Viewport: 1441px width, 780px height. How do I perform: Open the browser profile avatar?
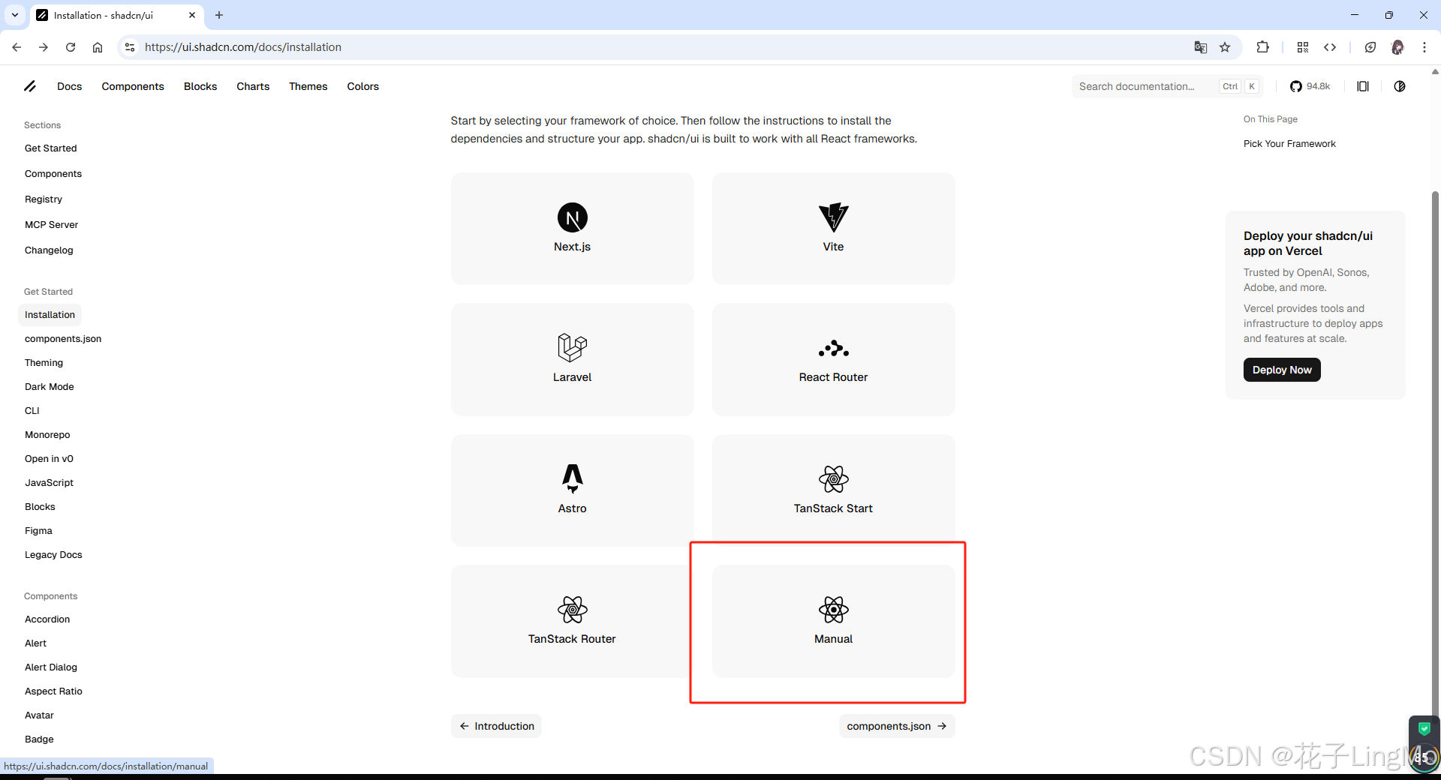point(1397,47)
